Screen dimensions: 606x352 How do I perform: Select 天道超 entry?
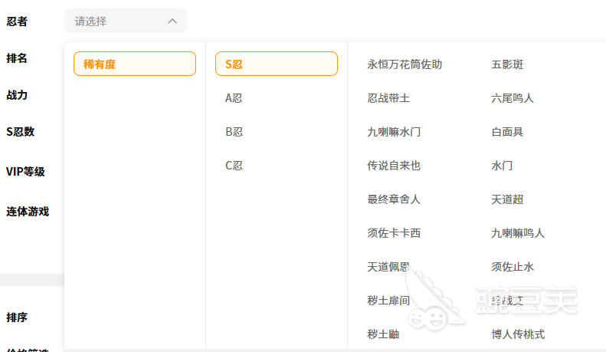click(x=507, y=199)
